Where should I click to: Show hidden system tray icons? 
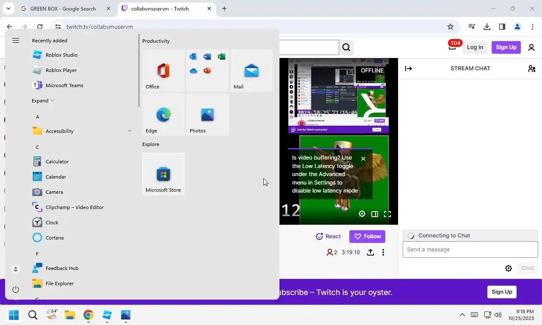462,315
